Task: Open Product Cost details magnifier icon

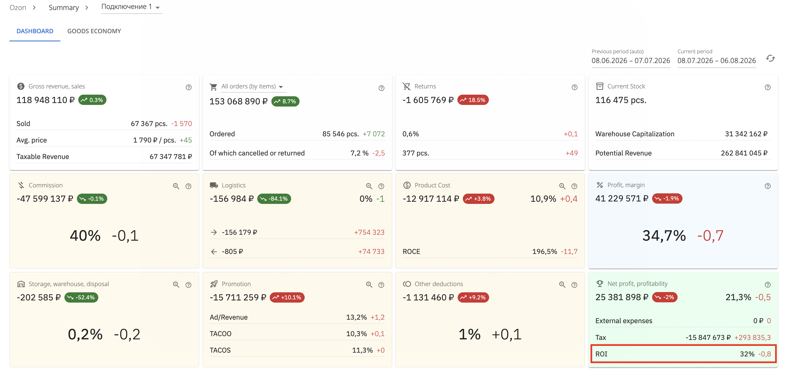Action: click(x=562, y=186)
